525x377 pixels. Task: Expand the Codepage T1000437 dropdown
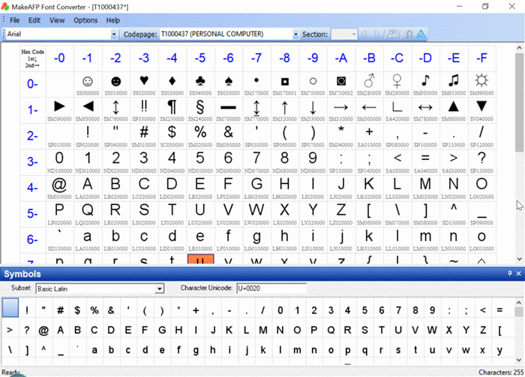pos(295,34)
